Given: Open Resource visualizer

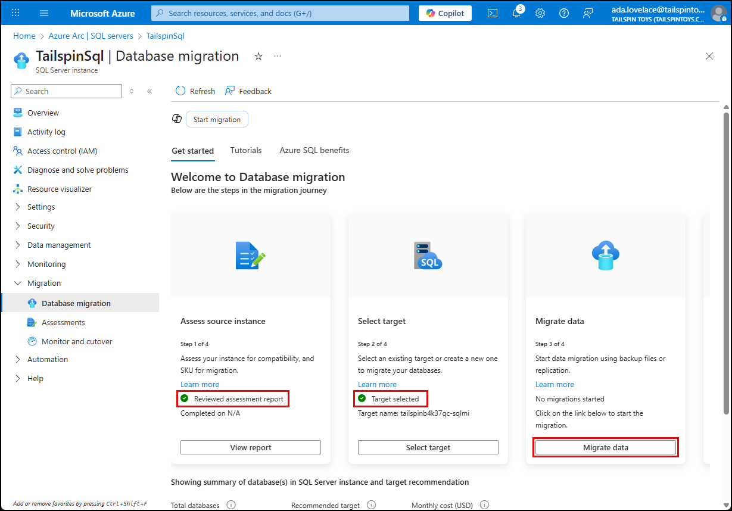Looking at the screenshot, I should pos(60,188).
